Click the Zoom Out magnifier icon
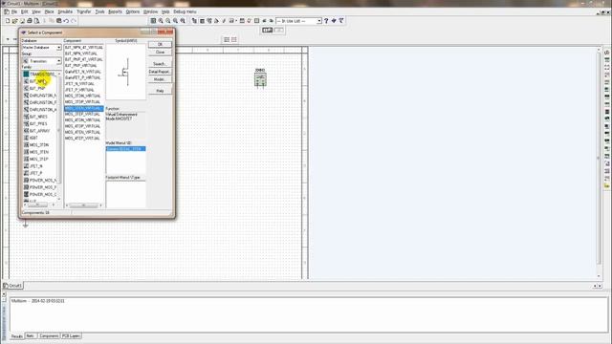 coord(168,21)
